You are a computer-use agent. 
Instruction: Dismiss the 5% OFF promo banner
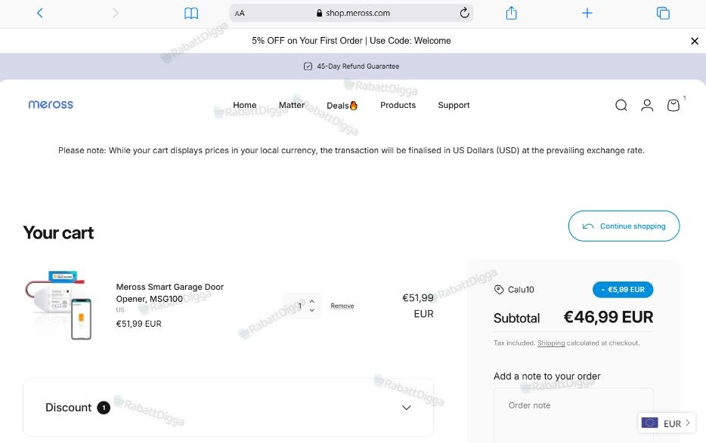coord(695,41)
